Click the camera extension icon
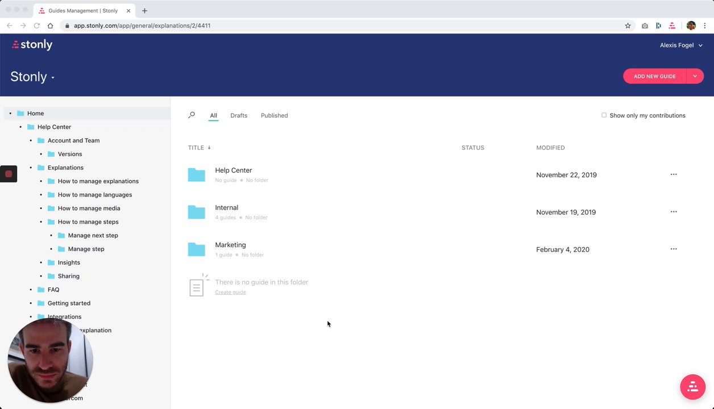 coord(645,26)
